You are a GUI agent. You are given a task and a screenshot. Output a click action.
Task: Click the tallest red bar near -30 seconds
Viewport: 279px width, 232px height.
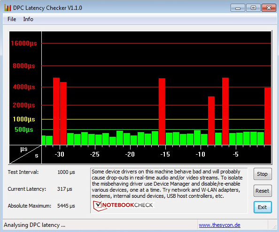56,111
